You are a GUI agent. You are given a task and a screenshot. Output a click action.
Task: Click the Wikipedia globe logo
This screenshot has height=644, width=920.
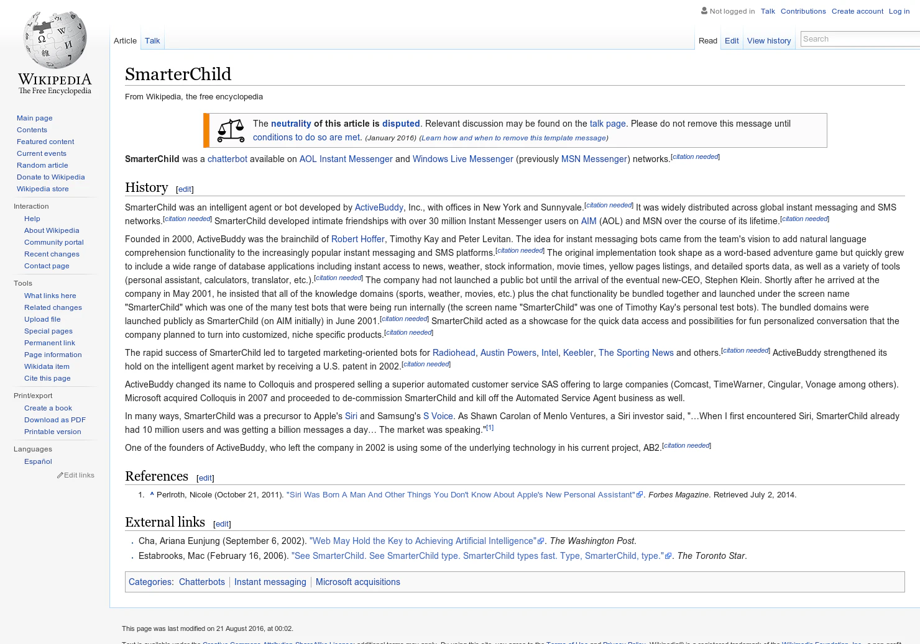coord(55,53)
